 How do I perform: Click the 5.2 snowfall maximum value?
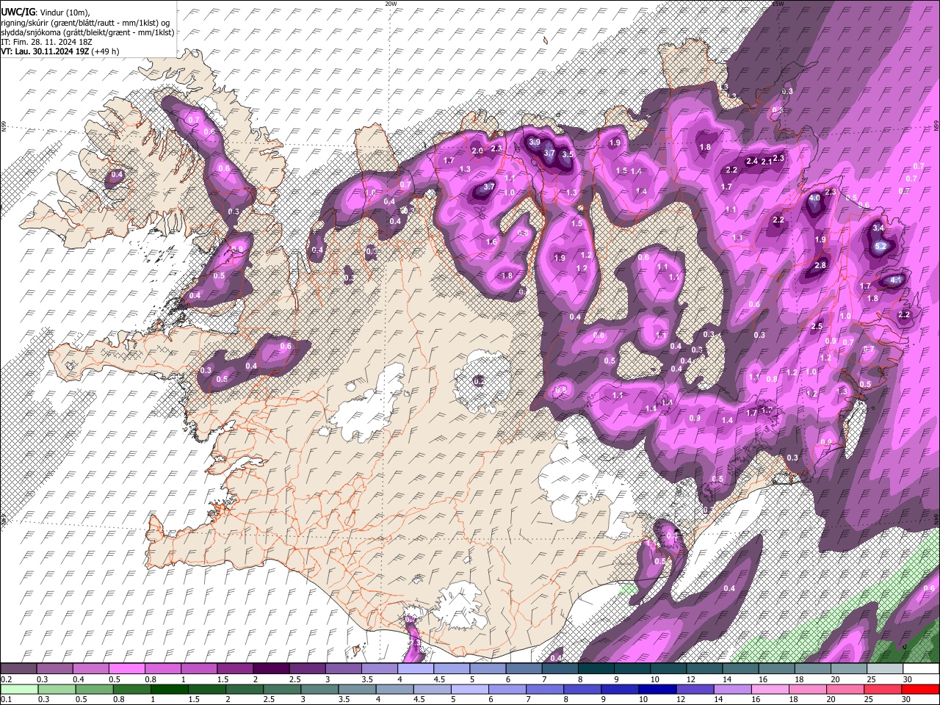tap(881, 246)
